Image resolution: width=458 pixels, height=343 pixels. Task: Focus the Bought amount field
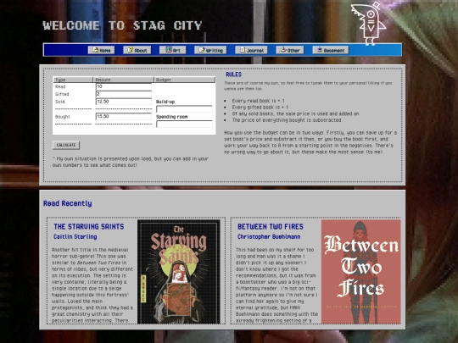[124, 116]
